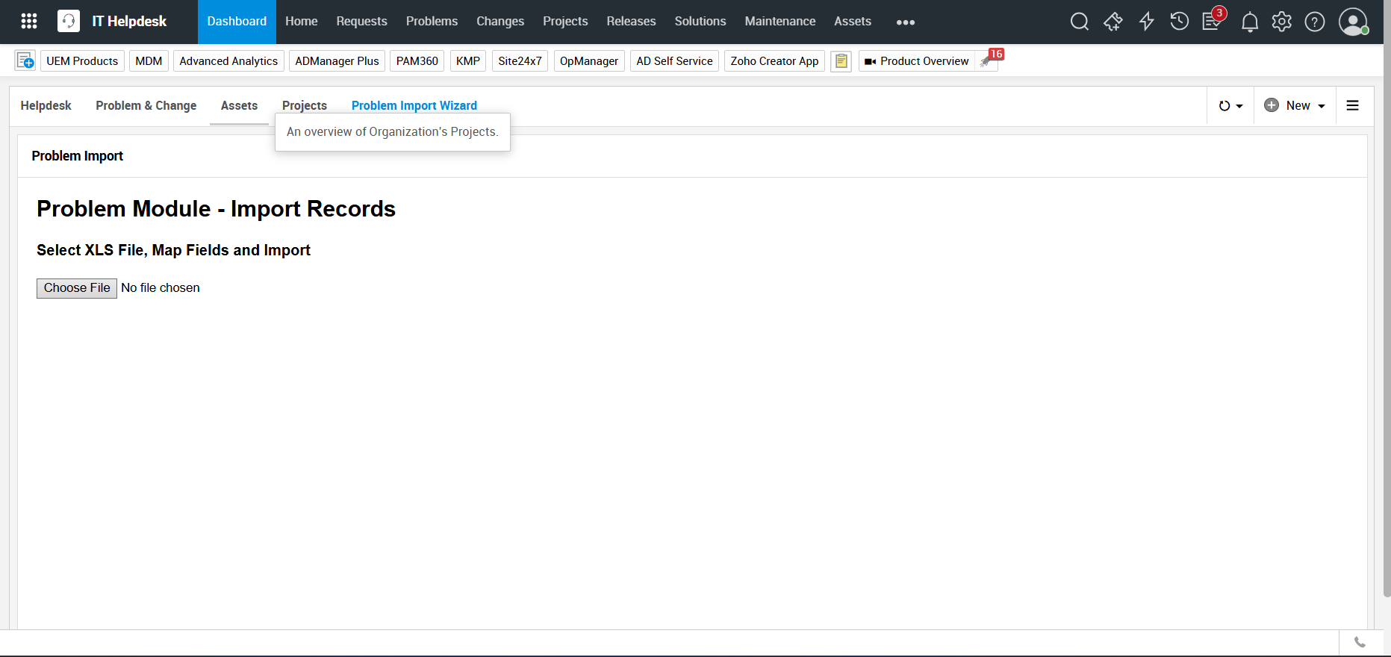Open admin settings gear icon

click(x=1281, y=22)
